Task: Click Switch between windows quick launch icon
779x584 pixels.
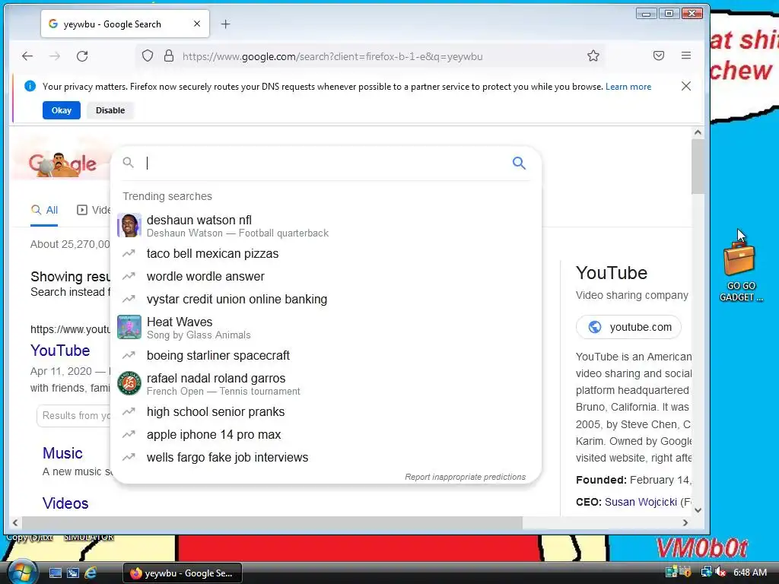Action: 73,573
